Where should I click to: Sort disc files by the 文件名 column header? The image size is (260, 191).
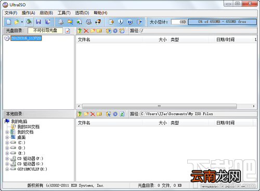(x=109, y=40)
